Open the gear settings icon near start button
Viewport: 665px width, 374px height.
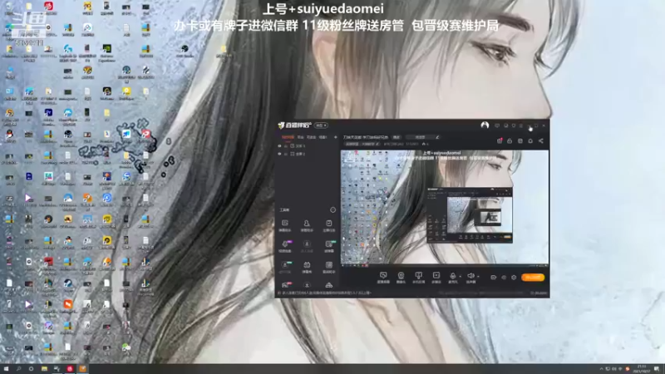coord(514,278)
